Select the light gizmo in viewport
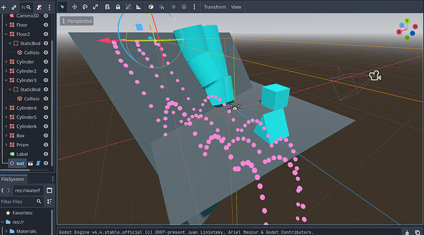This screenshot has height=235, width=424. point(235,106)
